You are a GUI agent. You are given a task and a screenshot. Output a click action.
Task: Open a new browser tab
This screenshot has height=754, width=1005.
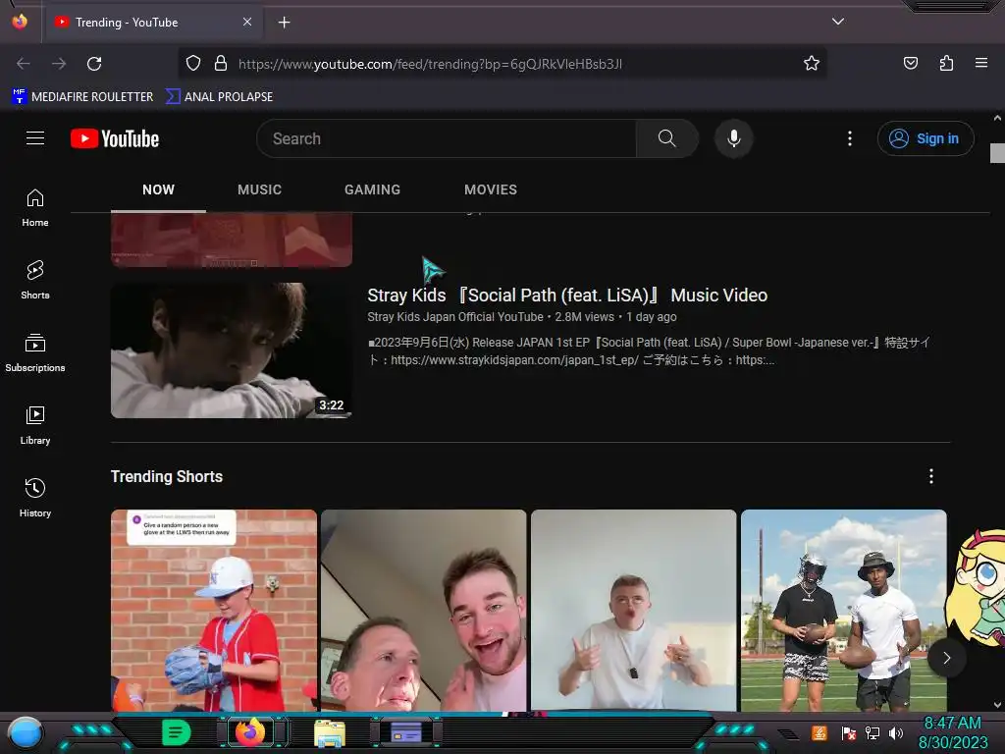click(284, 23)
